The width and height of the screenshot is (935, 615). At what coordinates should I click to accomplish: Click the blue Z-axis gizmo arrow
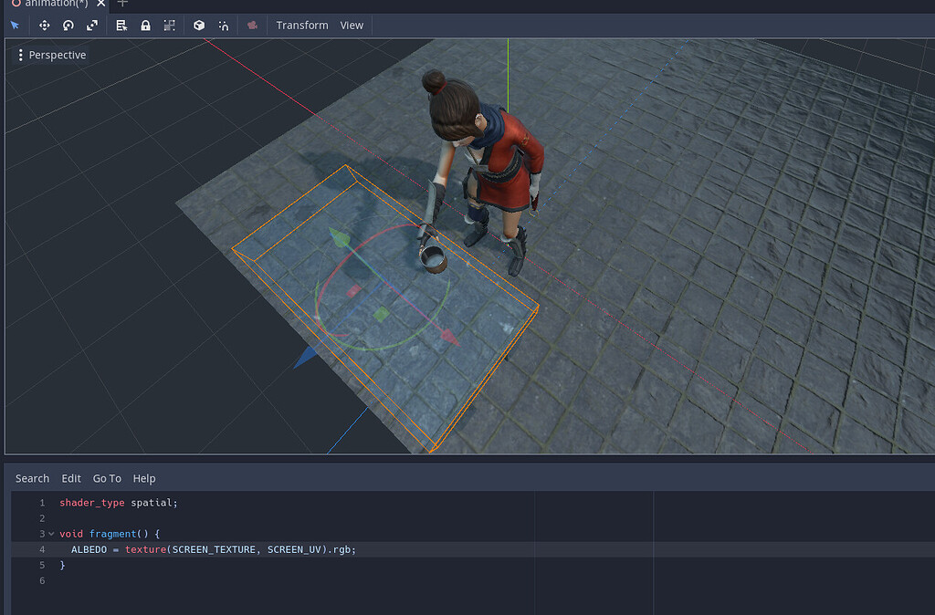coord(305,357)
